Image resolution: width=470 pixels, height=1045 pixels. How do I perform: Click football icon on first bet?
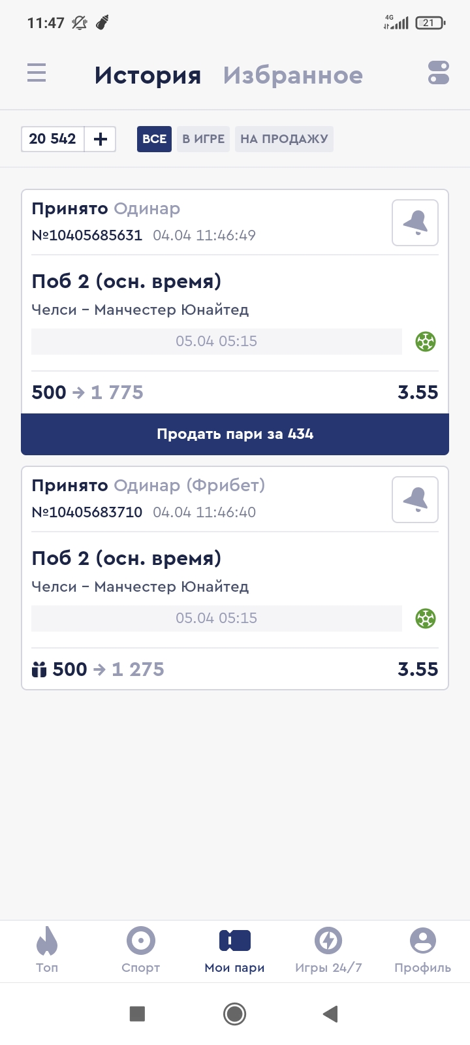point(426,342)
